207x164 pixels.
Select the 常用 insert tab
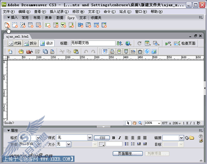click(x=25, y=18)
